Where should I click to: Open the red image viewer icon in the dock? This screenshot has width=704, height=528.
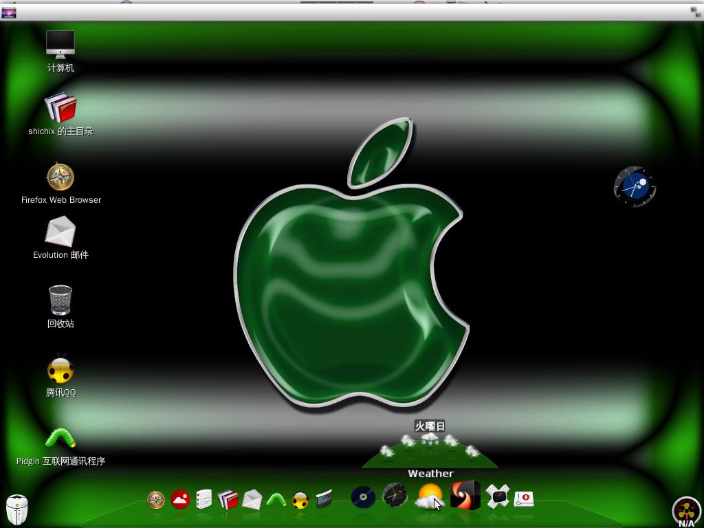point(180,499)
